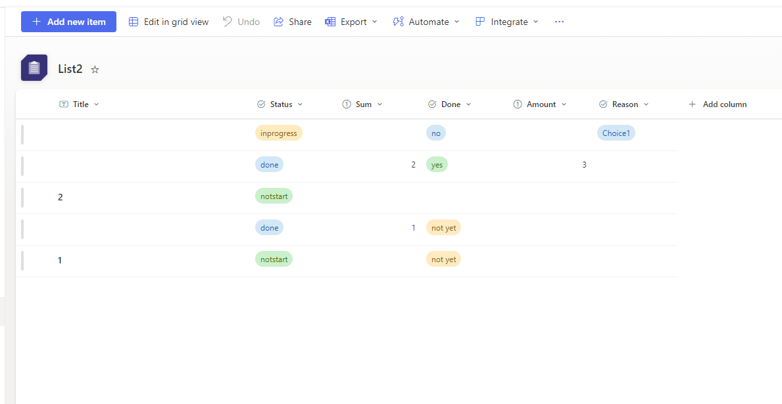This screenshot has height=404, width=782.
Task: Click "not yet" in the row titled 1
Action: pyautogui.click(x=444, y=259)
